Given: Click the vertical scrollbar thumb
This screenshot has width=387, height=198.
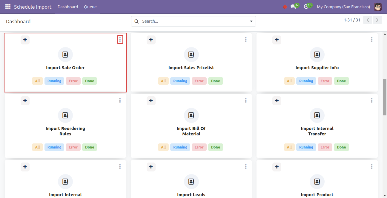Looking at the screenshot, I should (385, 97).
